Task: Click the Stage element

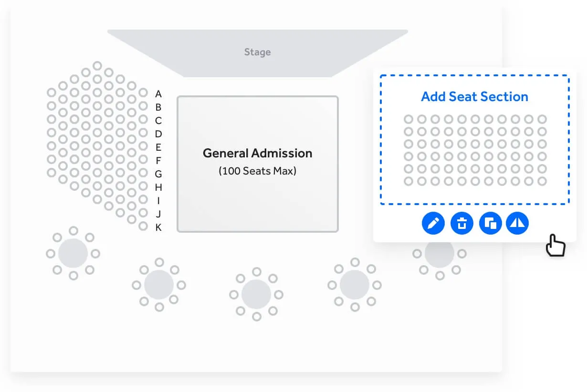Action: [x=258, y=52]
